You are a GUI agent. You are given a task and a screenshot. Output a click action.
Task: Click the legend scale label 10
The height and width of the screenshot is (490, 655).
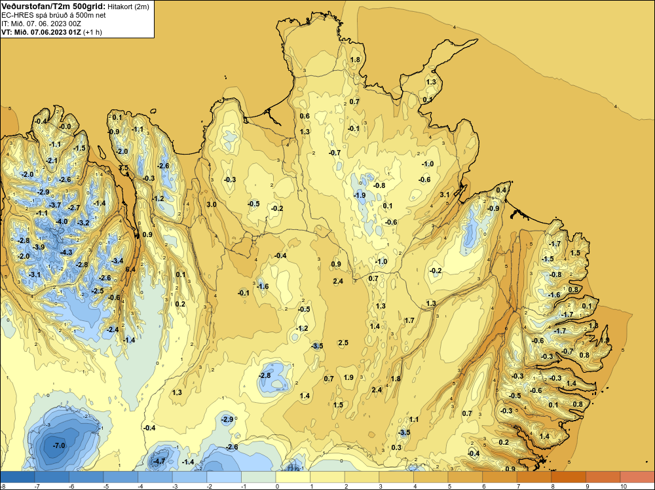pyautogui.click(x=624, y=486)
